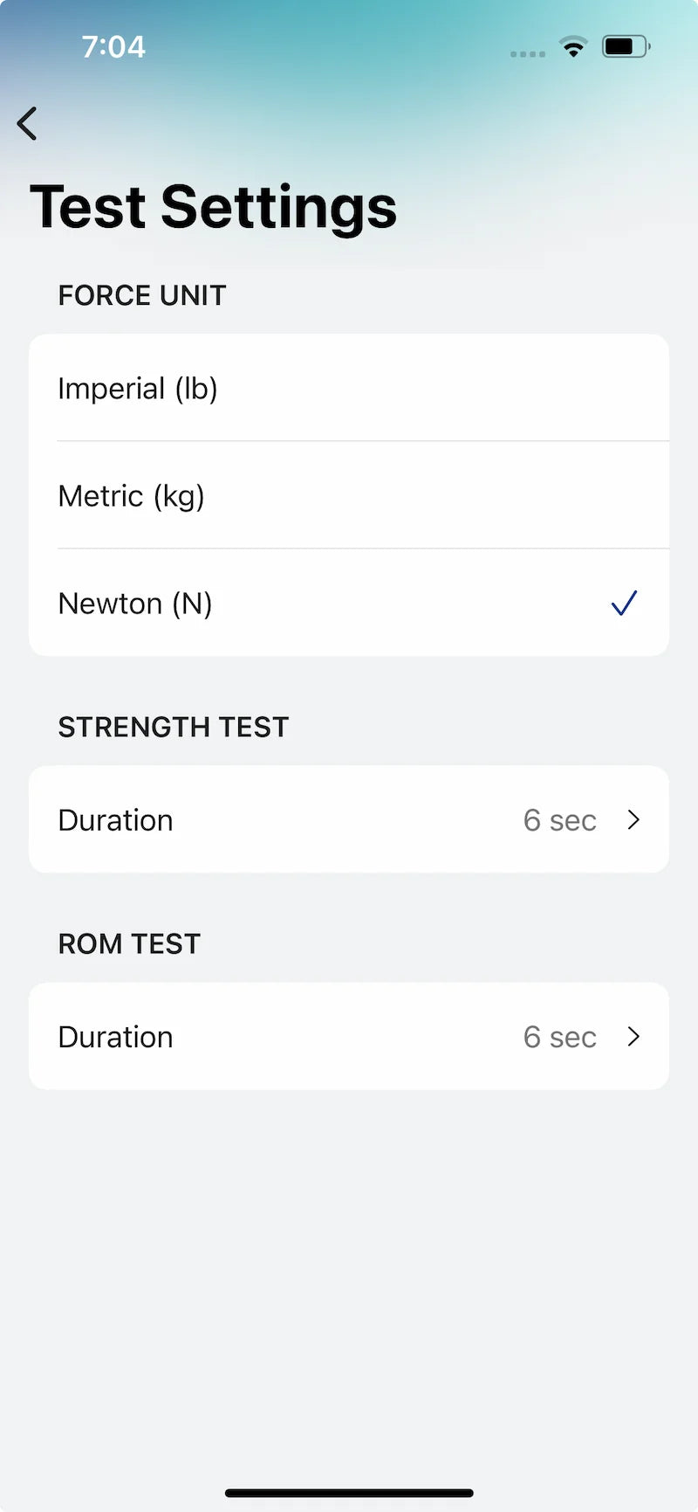698x1512 pixels.
Task: Open ROM Test duration chevron
Action: point(634,1036)
